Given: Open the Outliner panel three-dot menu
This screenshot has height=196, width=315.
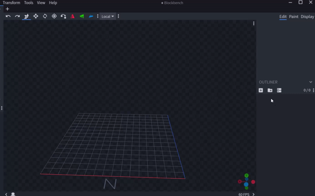Looking at the screenshot, I should point(313,90).
